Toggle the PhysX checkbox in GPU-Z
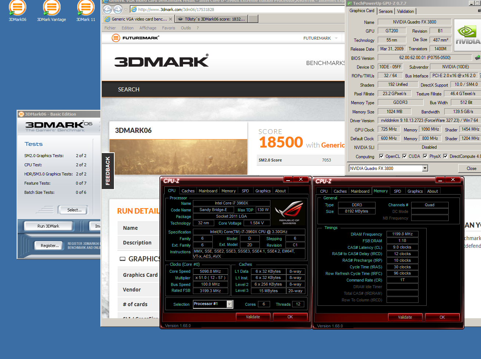481x359 pixels. tap(425, 156)
